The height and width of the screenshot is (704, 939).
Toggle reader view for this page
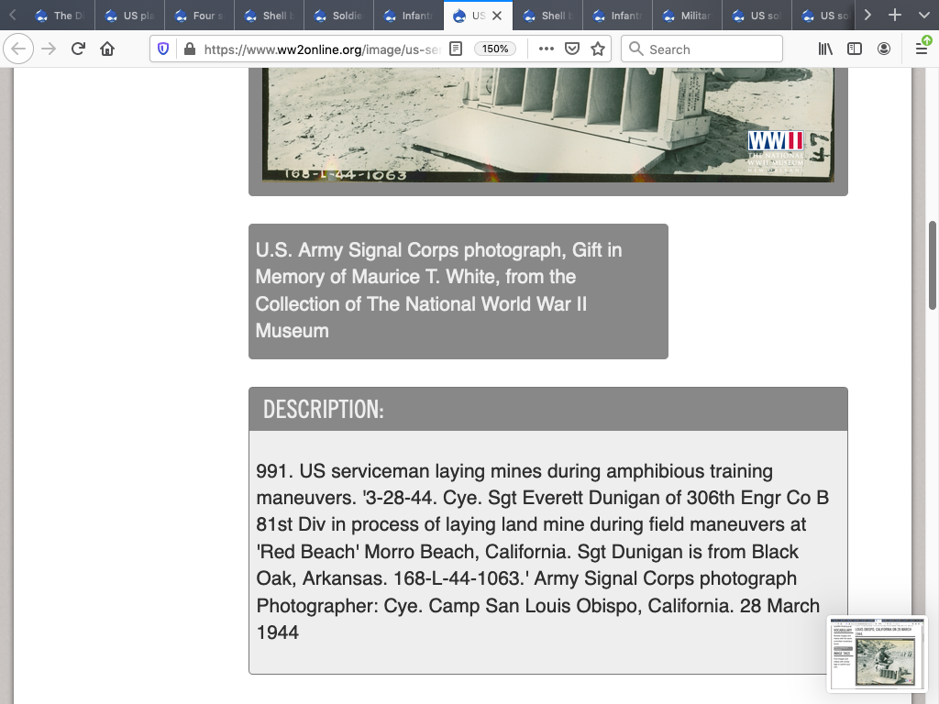[x=456, y=49]
